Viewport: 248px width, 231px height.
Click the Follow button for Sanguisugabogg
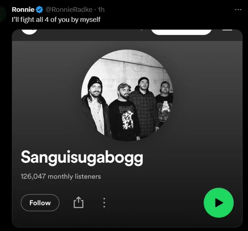tap(40, 203)
